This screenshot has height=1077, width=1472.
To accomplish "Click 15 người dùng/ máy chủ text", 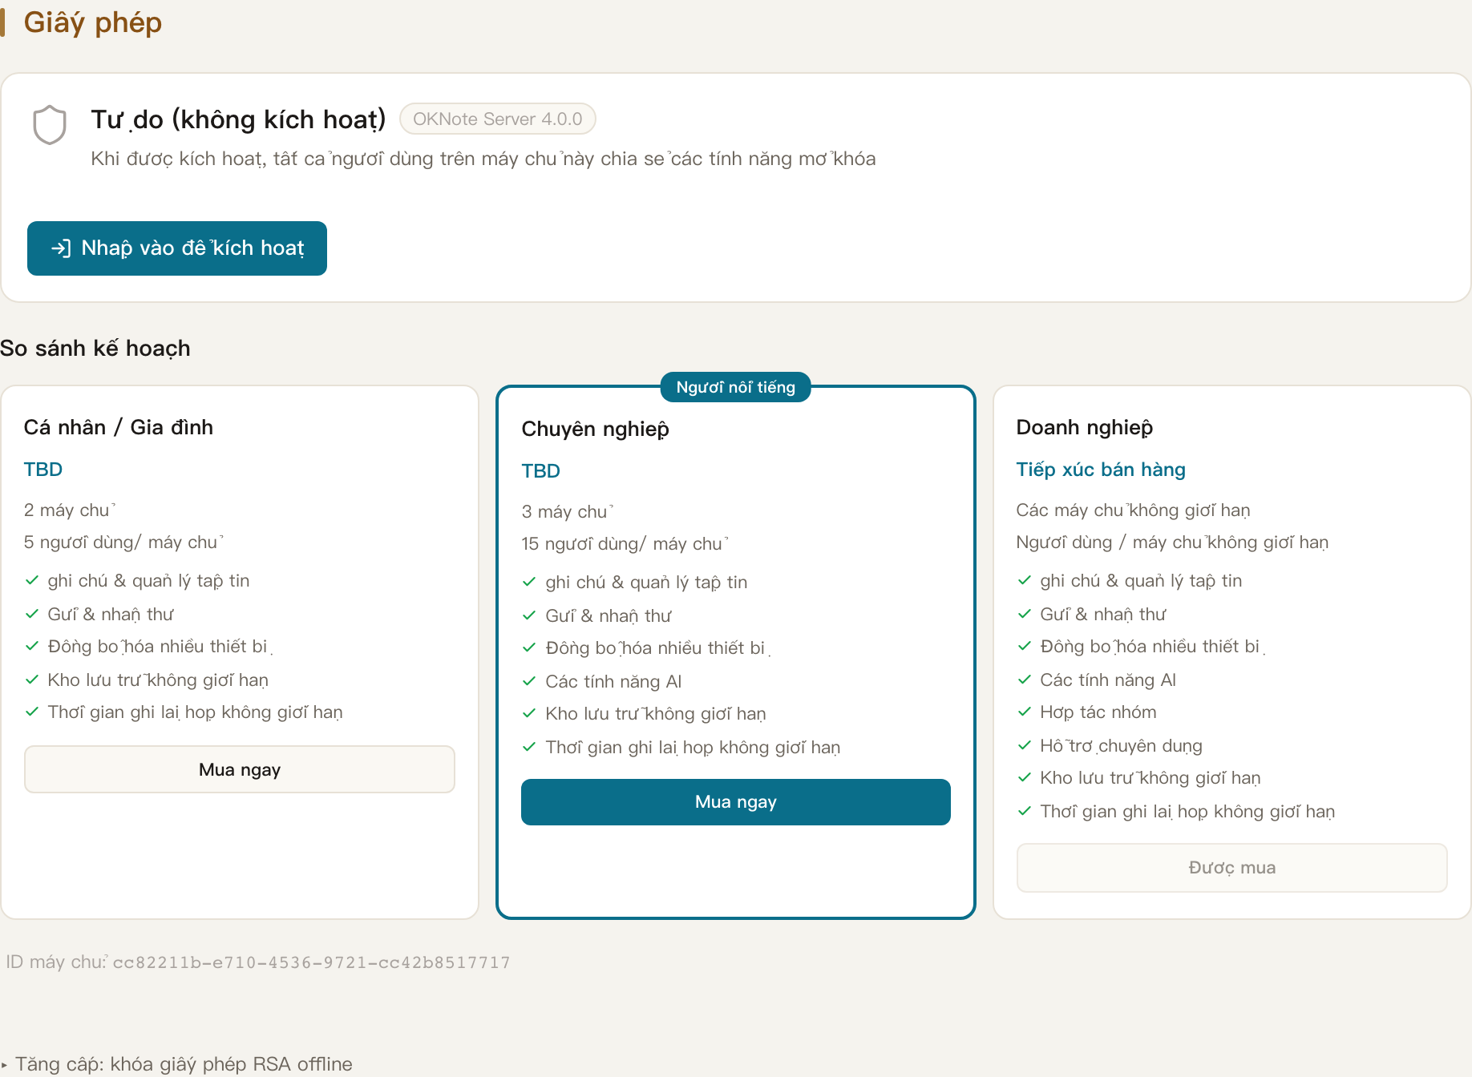I will click(625, 544).
